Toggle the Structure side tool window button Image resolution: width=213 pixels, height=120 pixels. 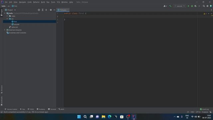(x=1, y=89)
